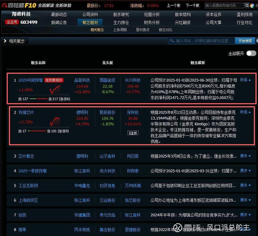Select the 概念对比 sub-tab
The width and height of the screenshot is (258, 236).
pyautogui.click(x=165, y=30)
